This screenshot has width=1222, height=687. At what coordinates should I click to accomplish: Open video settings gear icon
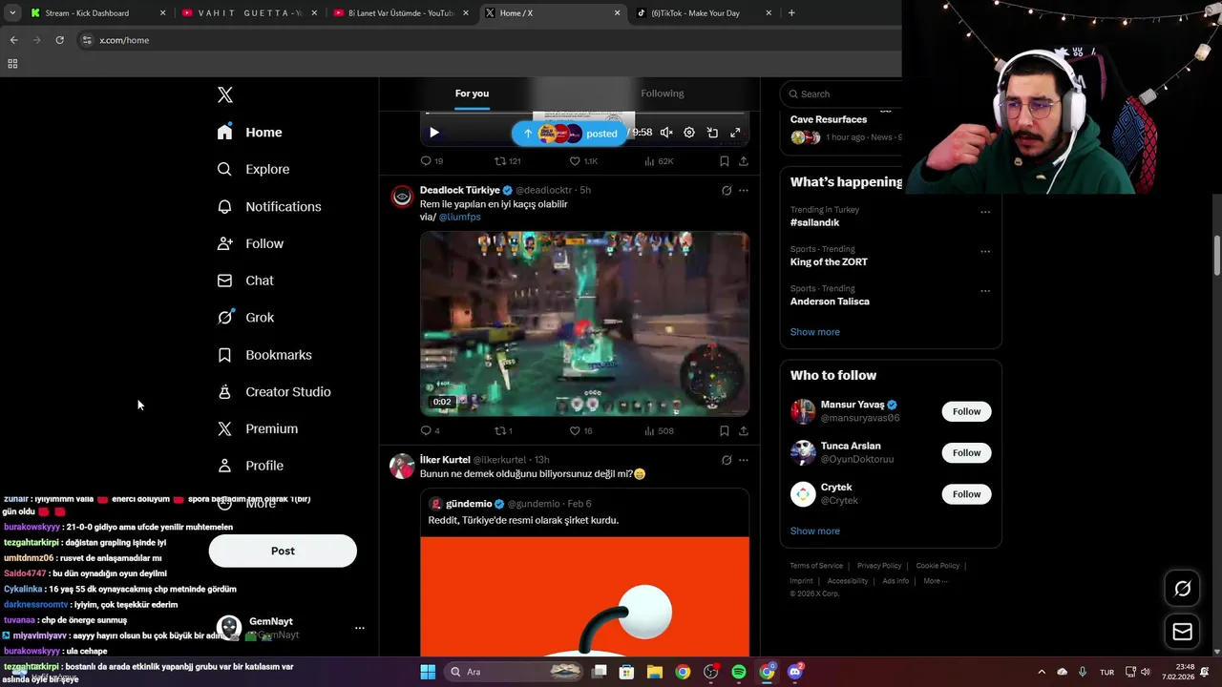(x=689, y=133)
